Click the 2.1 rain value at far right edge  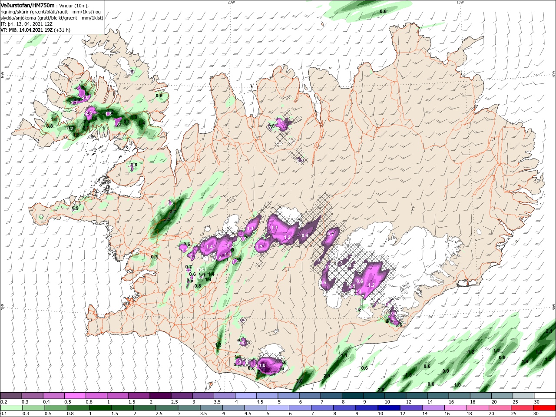point(549,331)
